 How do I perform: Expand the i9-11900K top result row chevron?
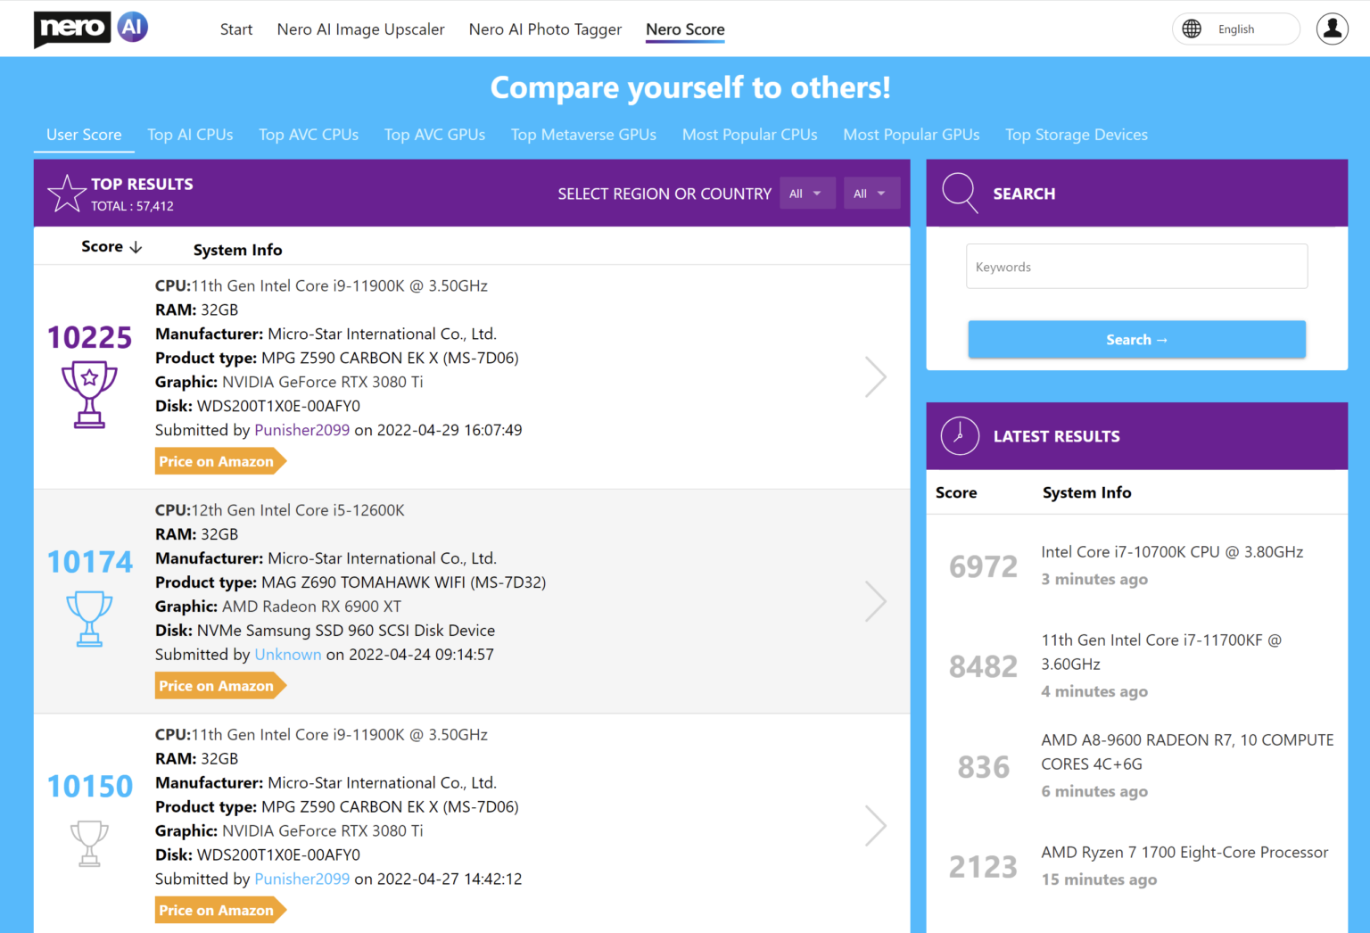click(875, 376)
